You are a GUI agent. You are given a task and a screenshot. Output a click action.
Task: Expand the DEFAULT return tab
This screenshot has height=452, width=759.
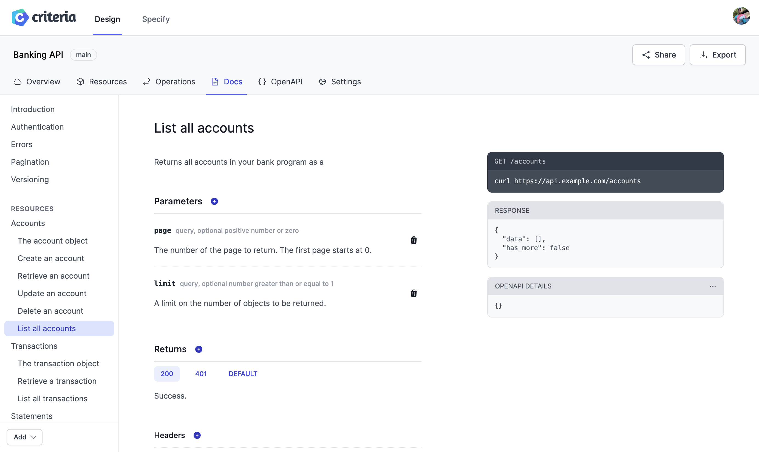243,373
